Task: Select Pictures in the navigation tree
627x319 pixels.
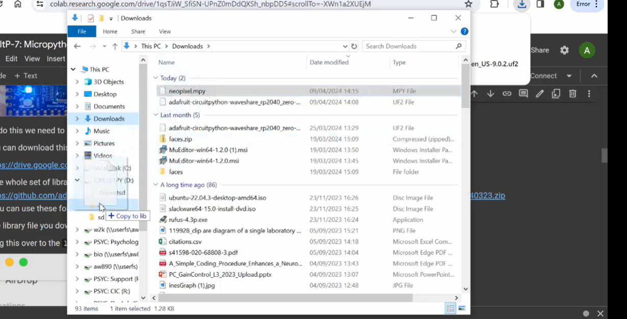Action: tap(104, 143)
